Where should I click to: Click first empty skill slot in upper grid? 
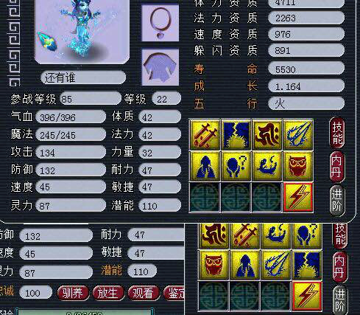[205, 197]
